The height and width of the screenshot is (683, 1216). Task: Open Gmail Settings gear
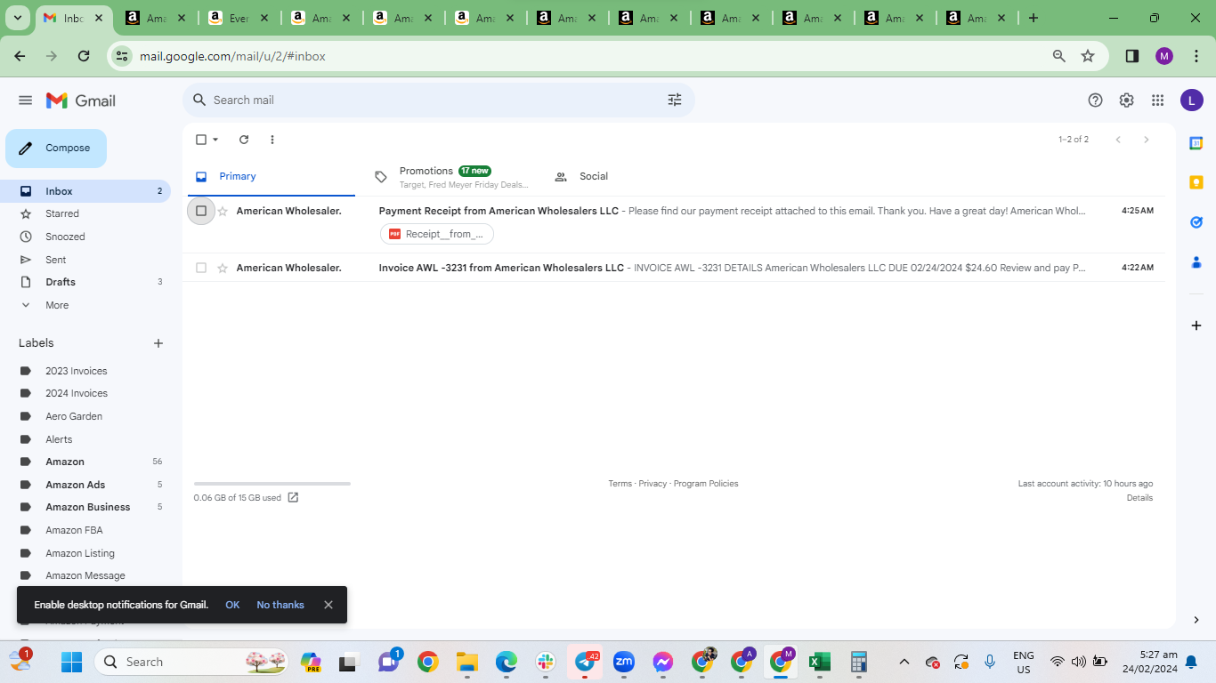(1127, 100)
